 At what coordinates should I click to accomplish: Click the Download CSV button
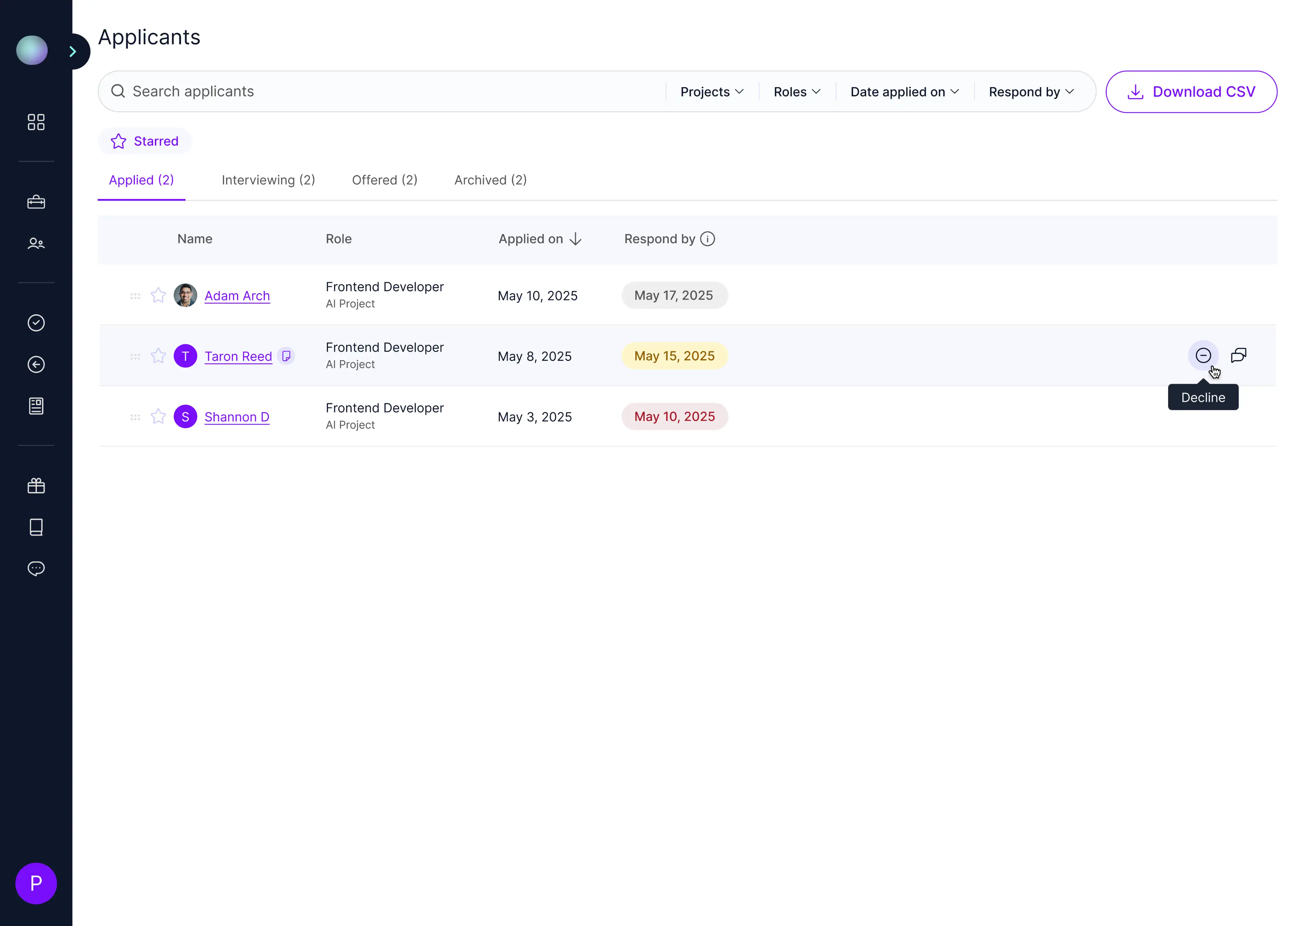1191,92
